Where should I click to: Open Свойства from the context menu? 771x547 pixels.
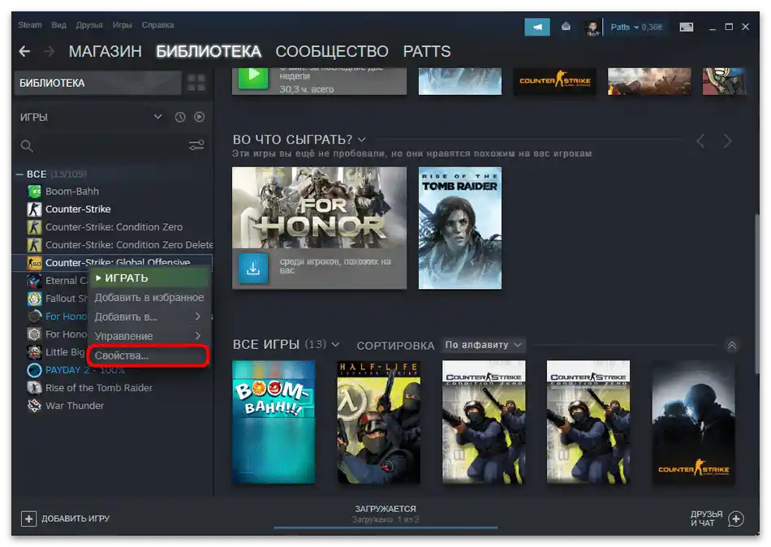[x=148, y=355]
